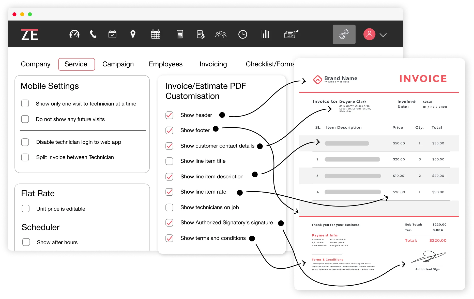This screenshot has height=299, width=474.
Task: Open the group of people icon
Action: tap(221, 34)
